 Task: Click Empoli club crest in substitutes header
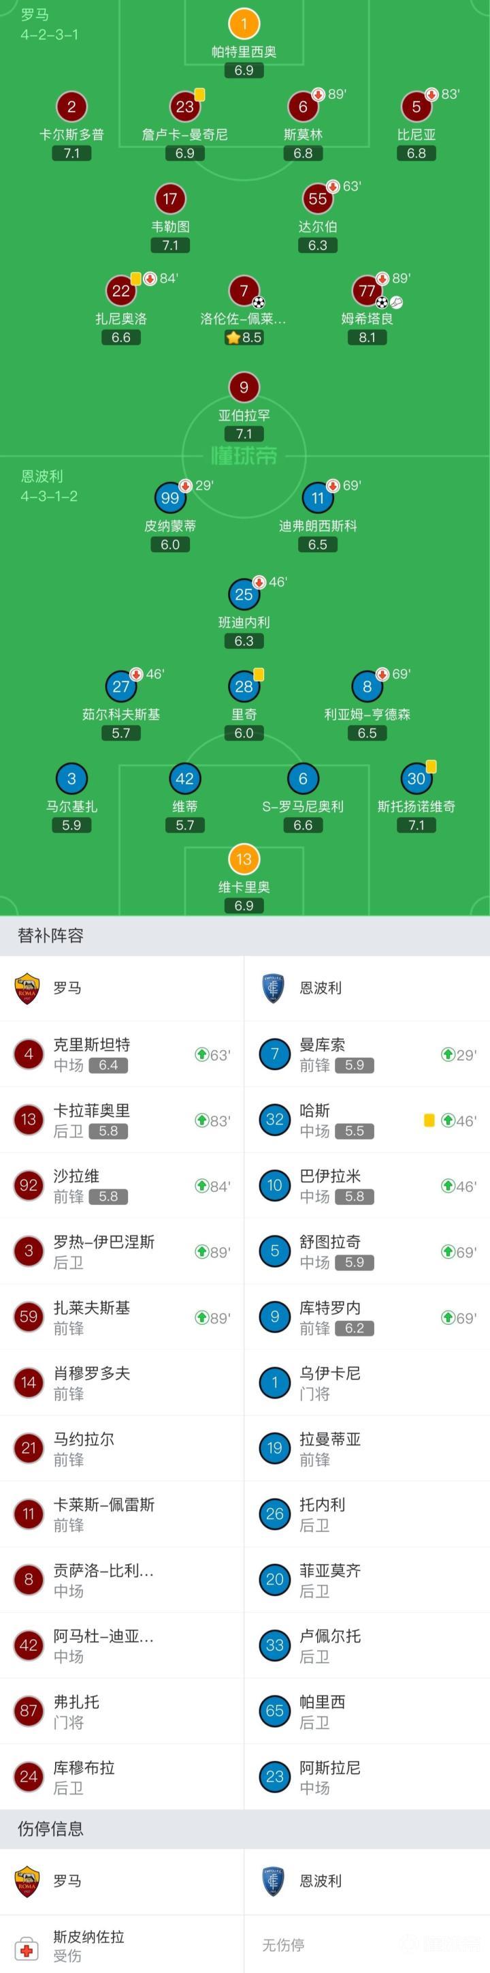[274, 988]
